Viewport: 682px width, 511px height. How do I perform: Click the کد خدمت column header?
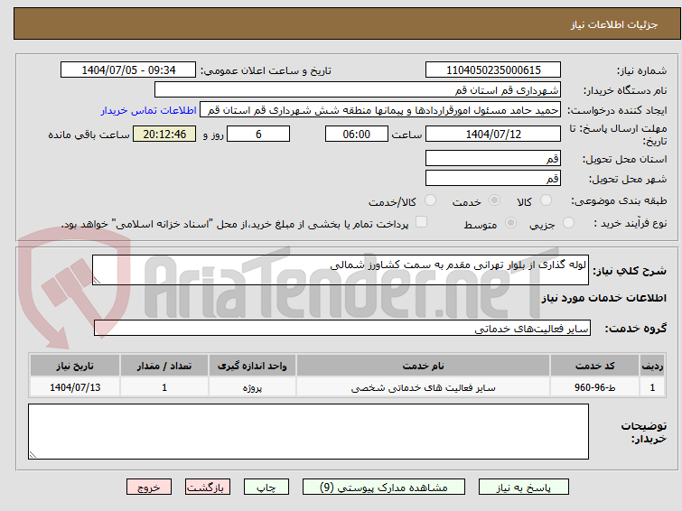click(x=594, y=366)
